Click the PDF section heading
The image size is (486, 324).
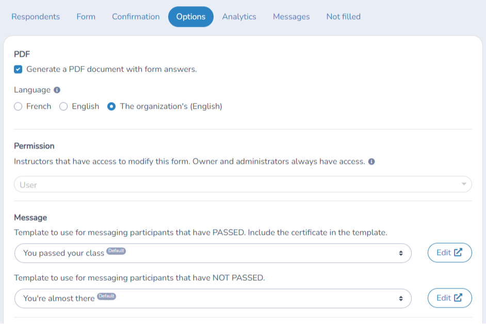(22, 54)
